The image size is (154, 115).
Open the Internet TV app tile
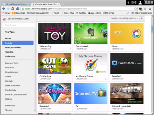[x=91, y=96]
